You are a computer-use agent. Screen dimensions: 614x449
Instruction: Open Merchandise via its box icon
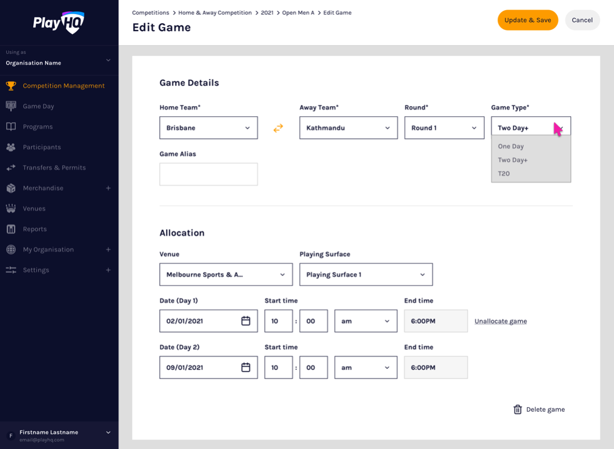tap(11, 188)
